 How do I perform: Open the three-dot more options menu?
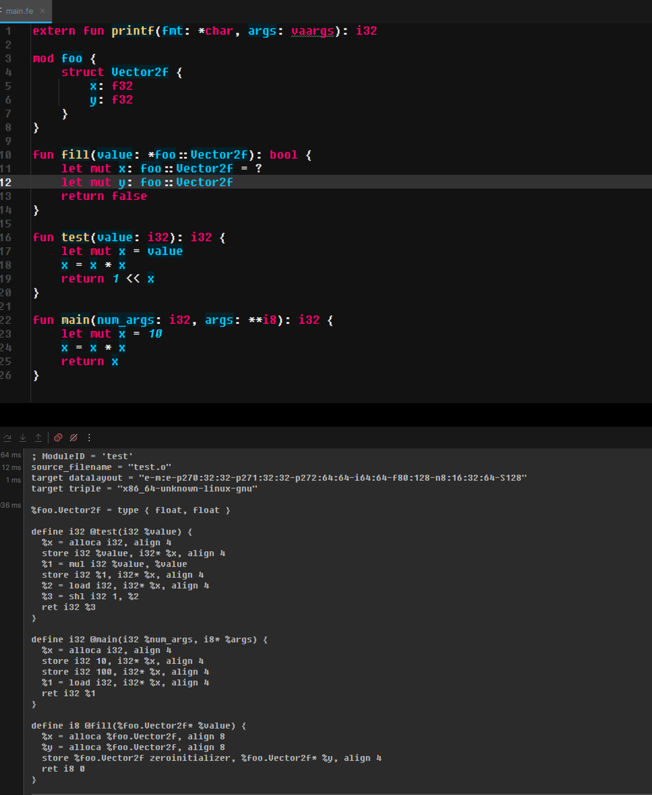click(x=89, y=437)
